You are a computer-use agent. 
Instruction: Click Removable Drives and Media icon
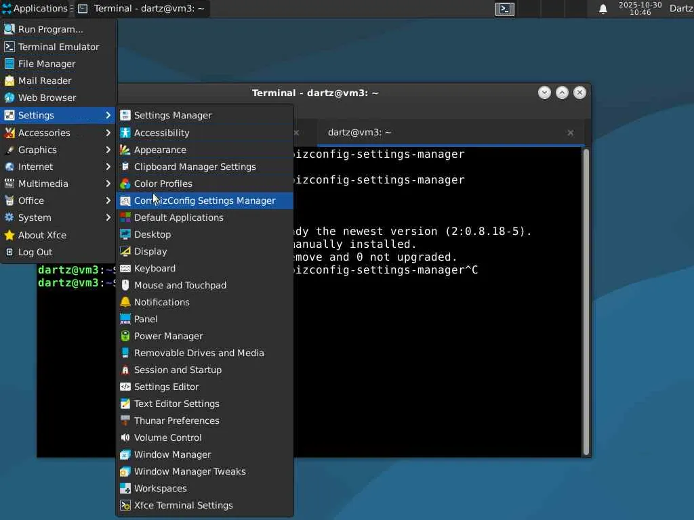coord(125,353)
